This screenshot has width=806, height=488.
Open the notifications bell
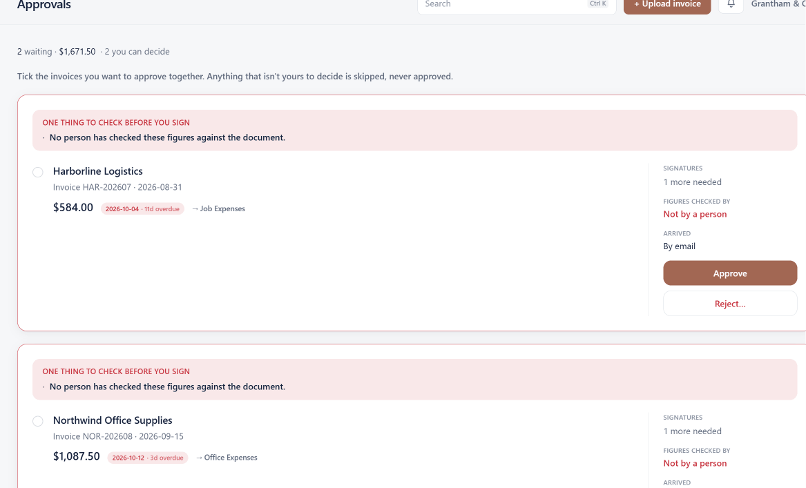[731, 4]
